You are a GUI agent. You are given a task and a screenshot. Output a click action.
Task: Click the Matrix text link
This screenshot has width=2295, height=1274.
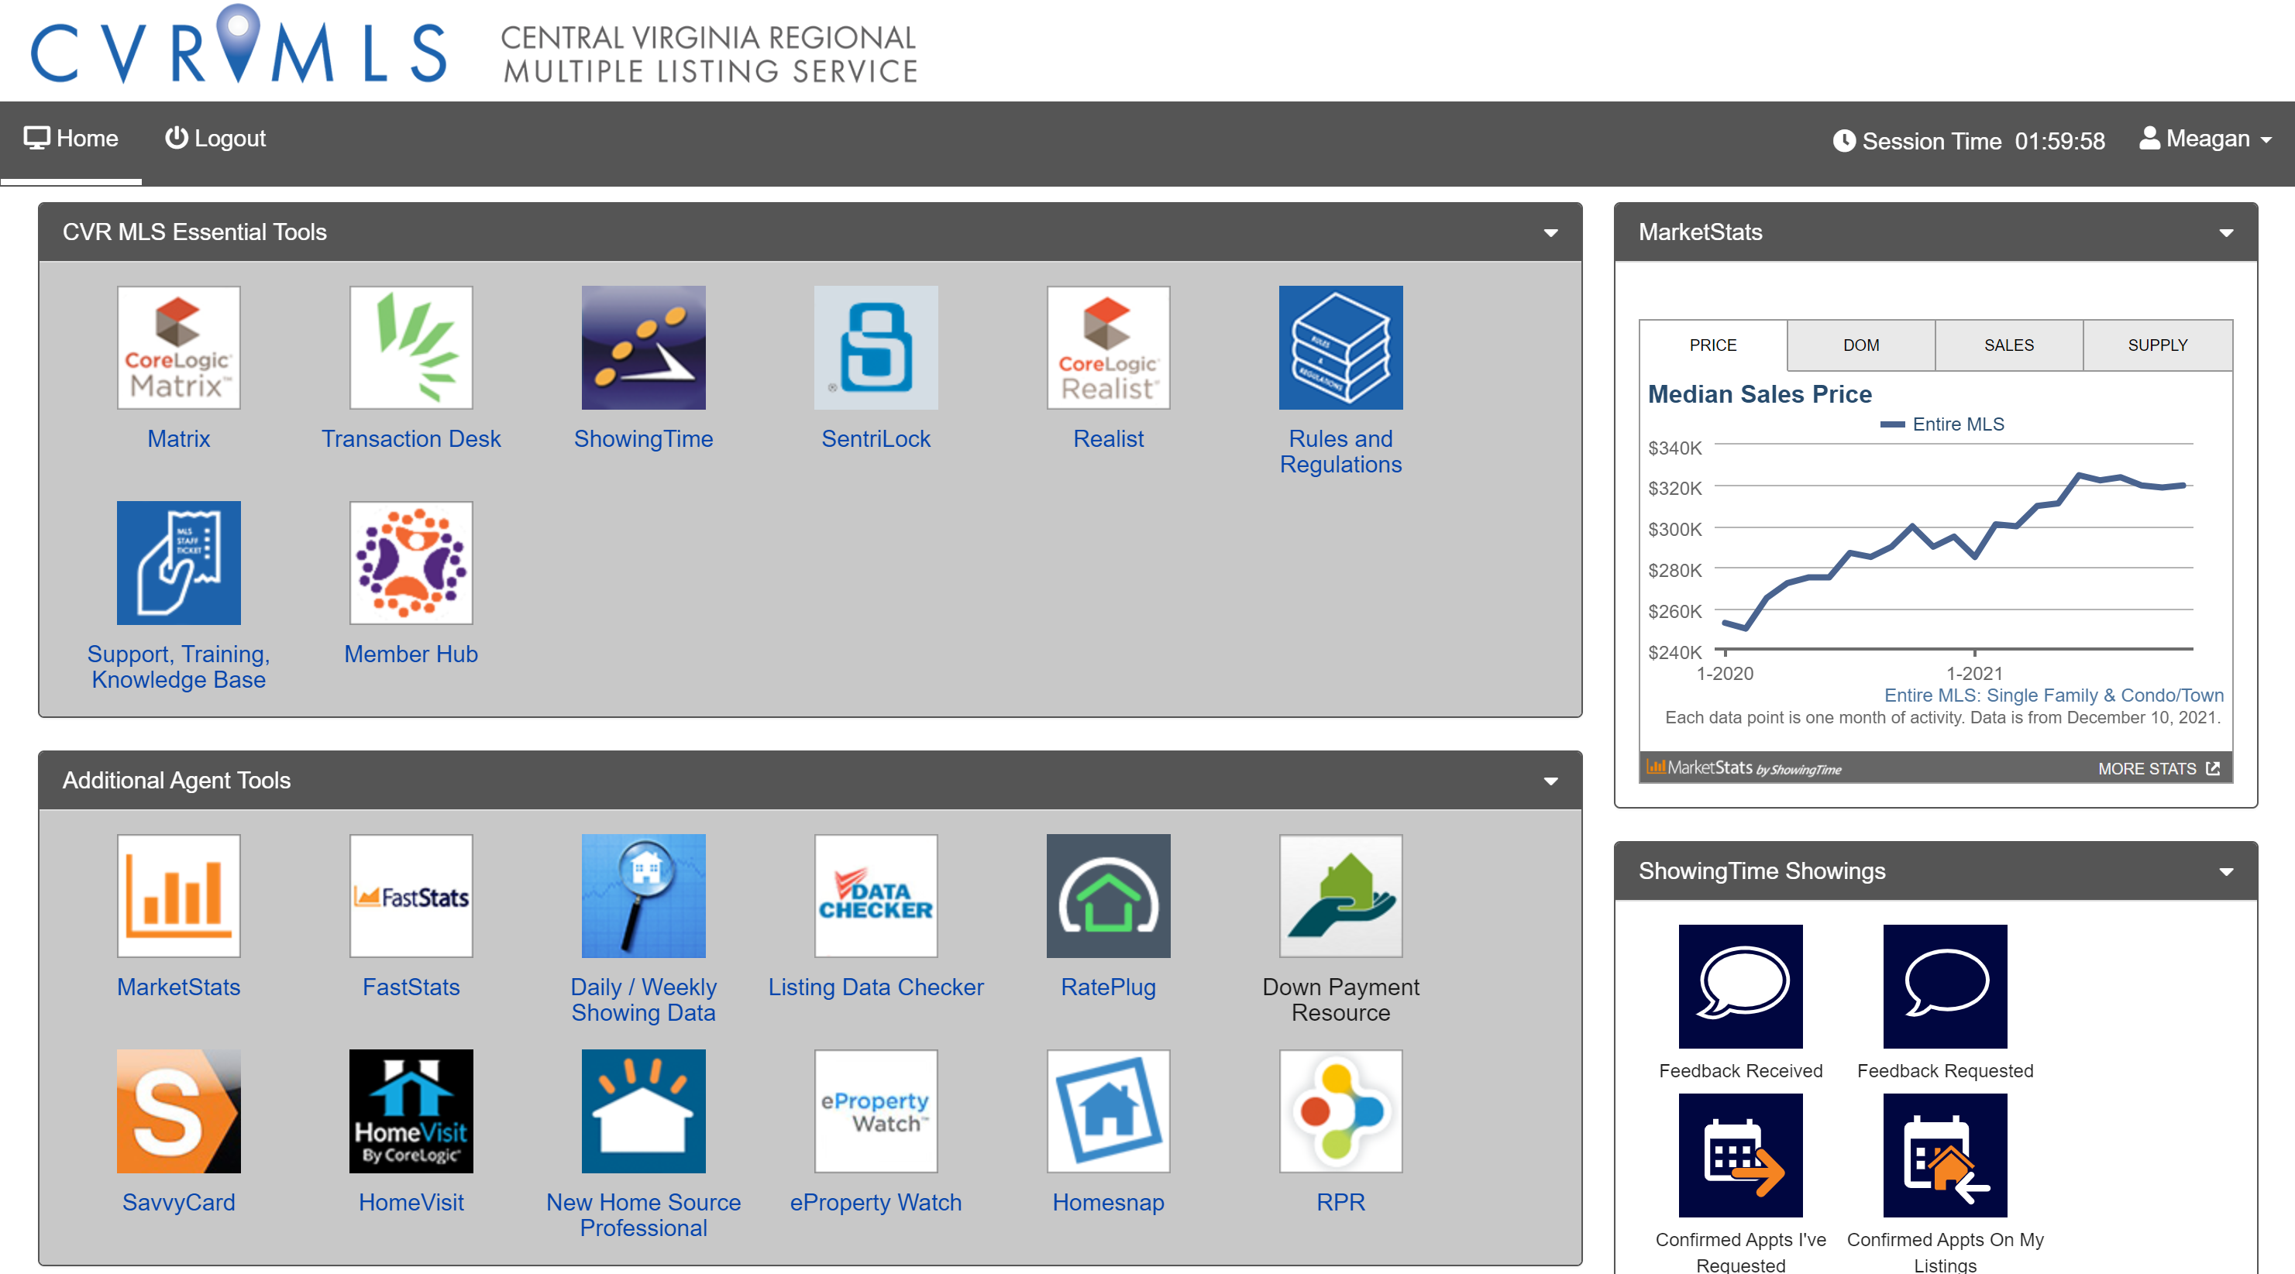[x=178, y=439]
